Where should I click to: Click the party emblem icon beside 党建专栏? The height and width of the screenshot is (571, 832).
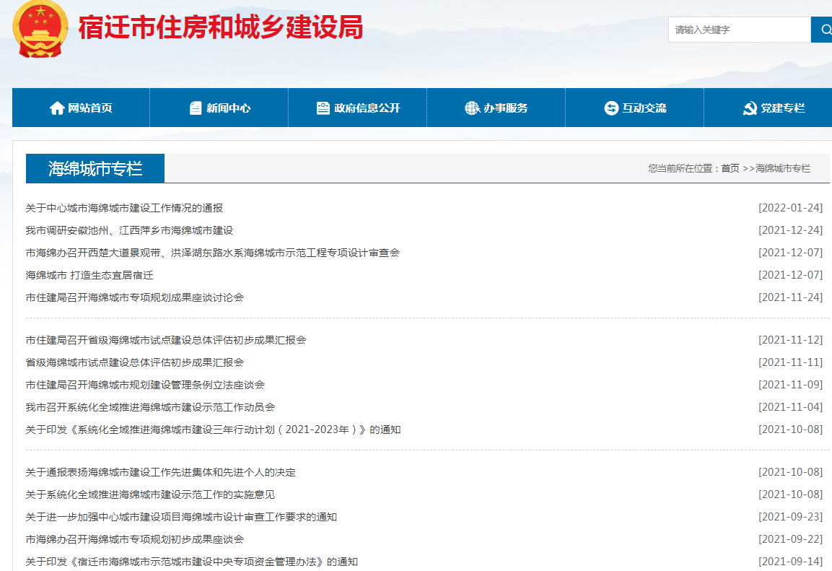pyautogui.click(x=750, y=108)
